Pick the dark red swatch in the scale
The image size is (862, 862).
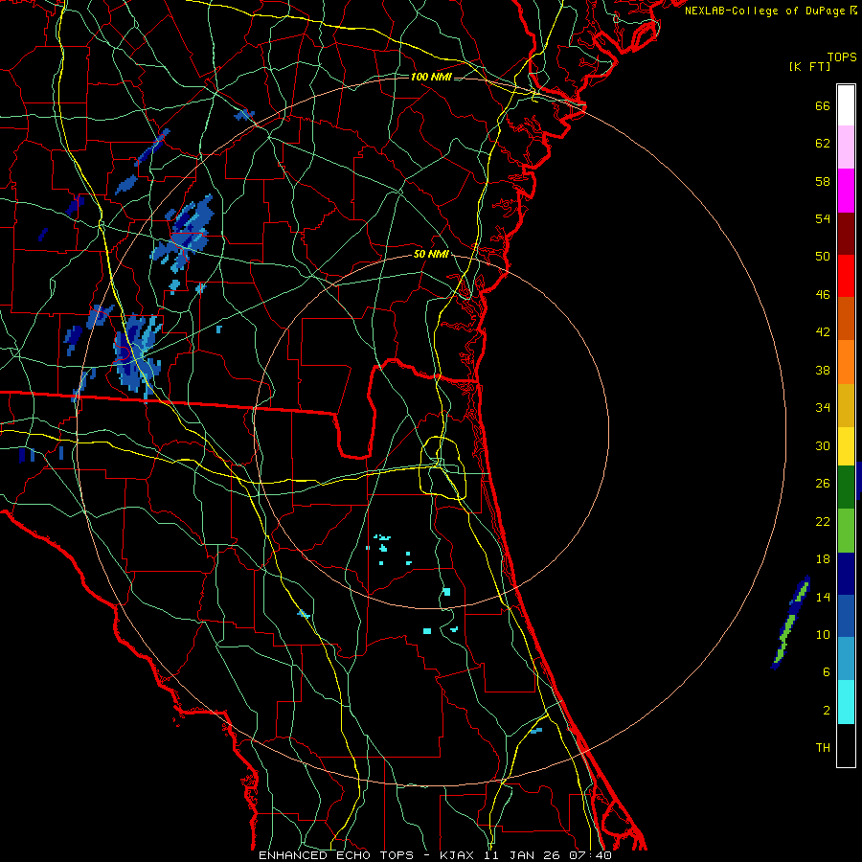[846, 233]
